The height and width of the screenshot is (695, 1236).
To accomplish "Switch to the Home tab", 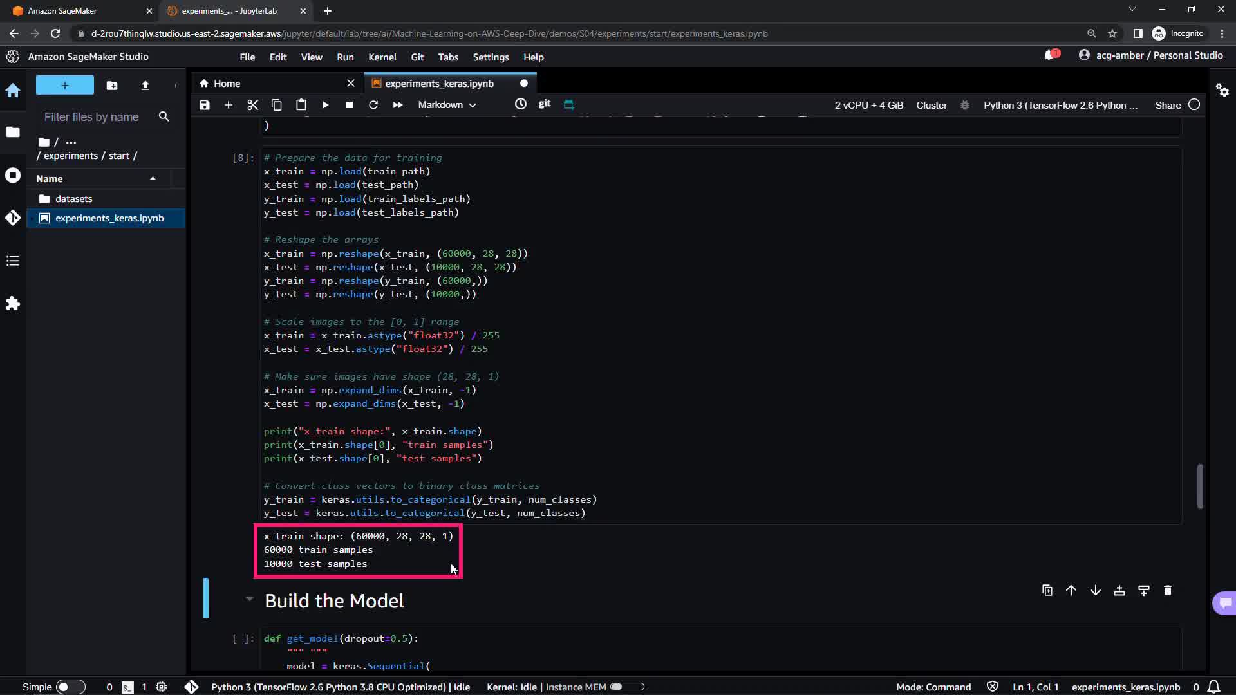I will coord(227,84).
